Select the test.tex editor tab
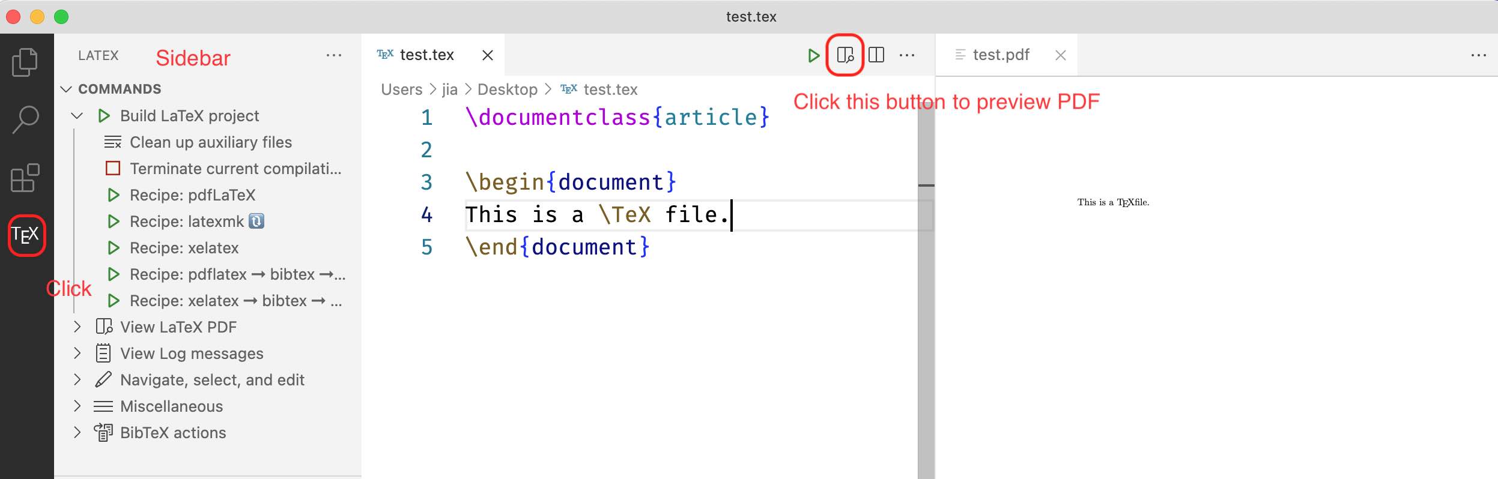 (427, 55)
